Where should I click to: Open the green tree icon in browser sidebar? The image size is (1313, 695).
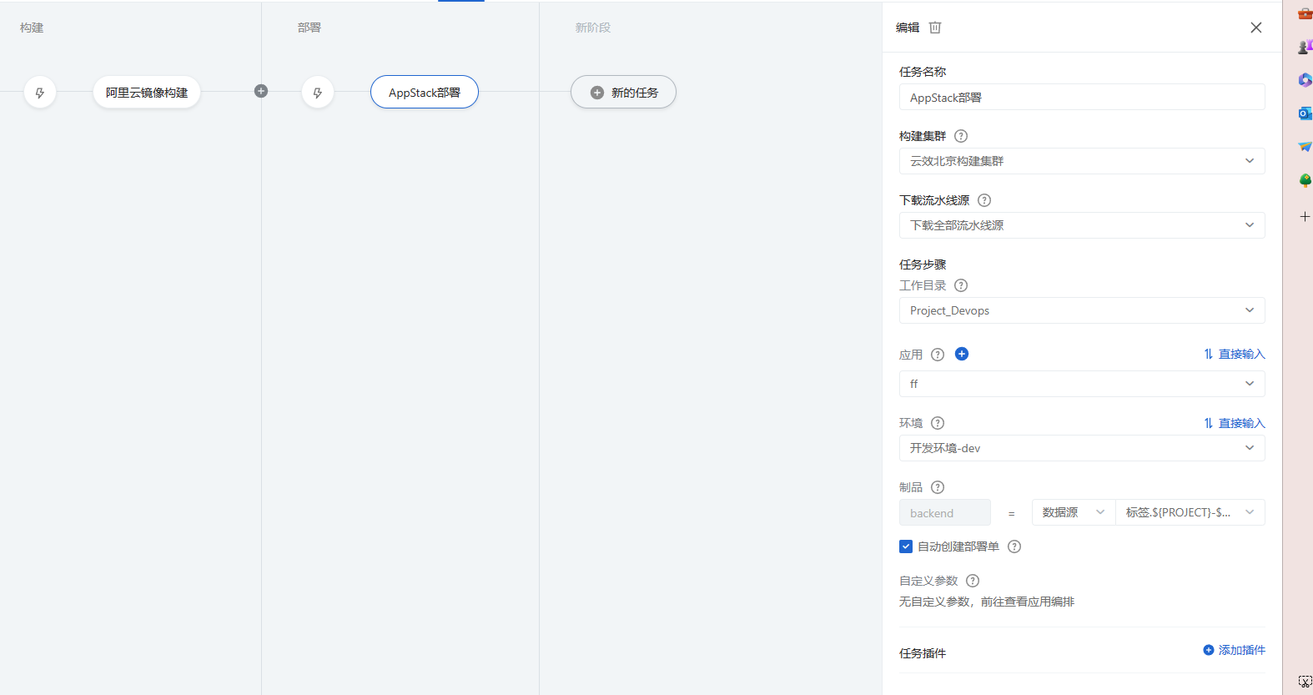(x=1305, y=180)
